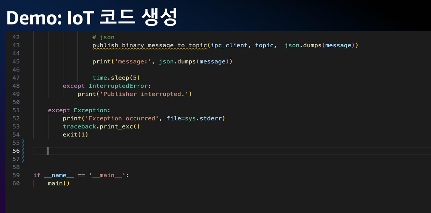This screenshot has height=213, width=431.
Task: Click the '__main__' string on line 59
Action: (x=107, y=175)
